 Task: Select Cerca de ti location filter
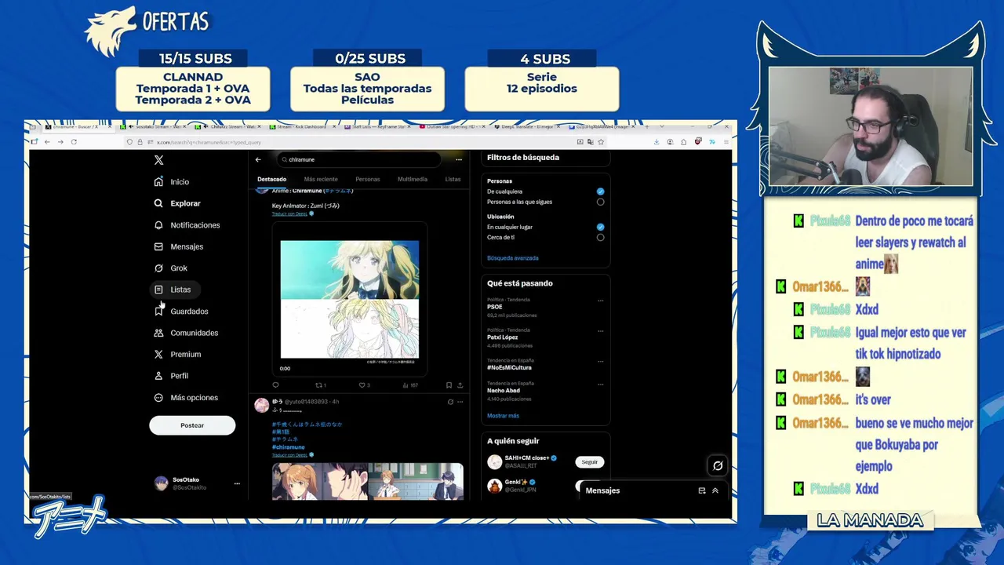coord(600,237)
